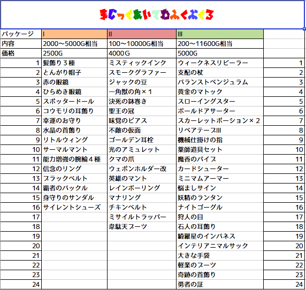Select the 4000G price cell
306x290 pixels.
(x=142, y=54)
